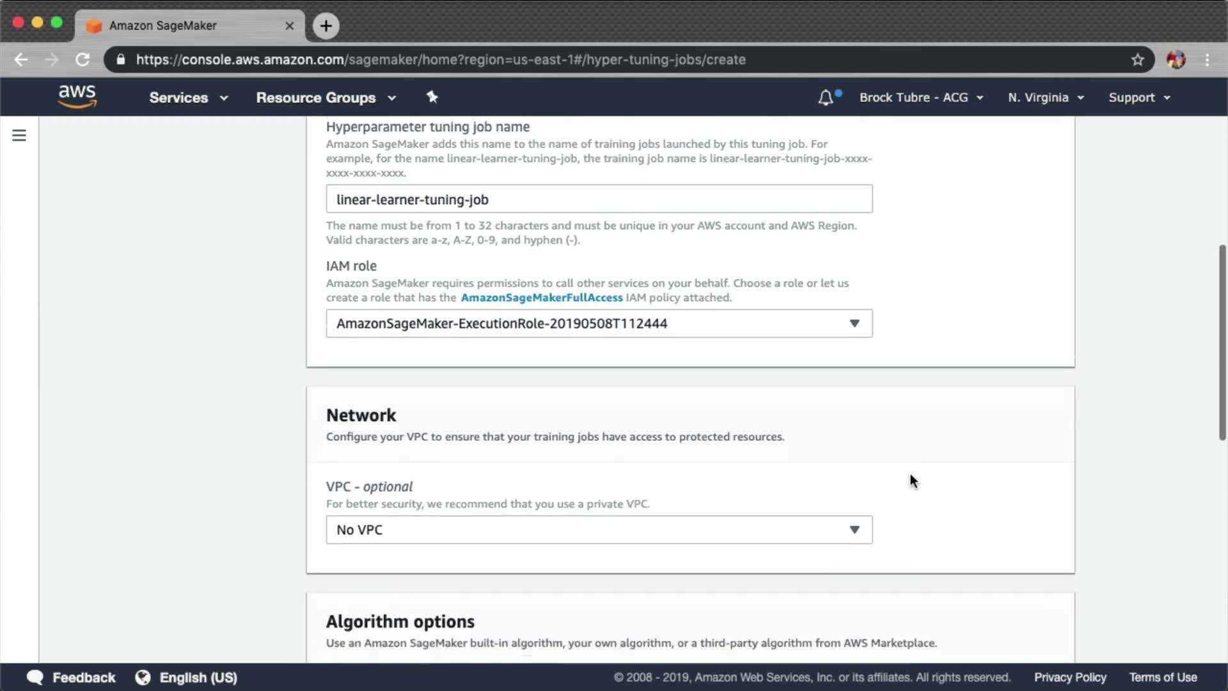Click the Feedback button in footer
This screenshot has width=1228, height=691.
72,678
